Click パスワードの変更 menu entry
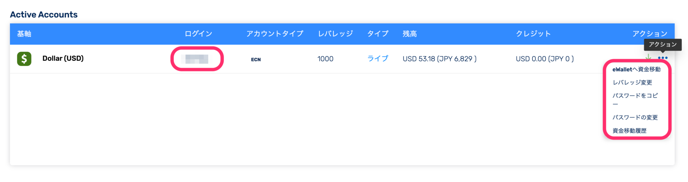 pos(635,117)
